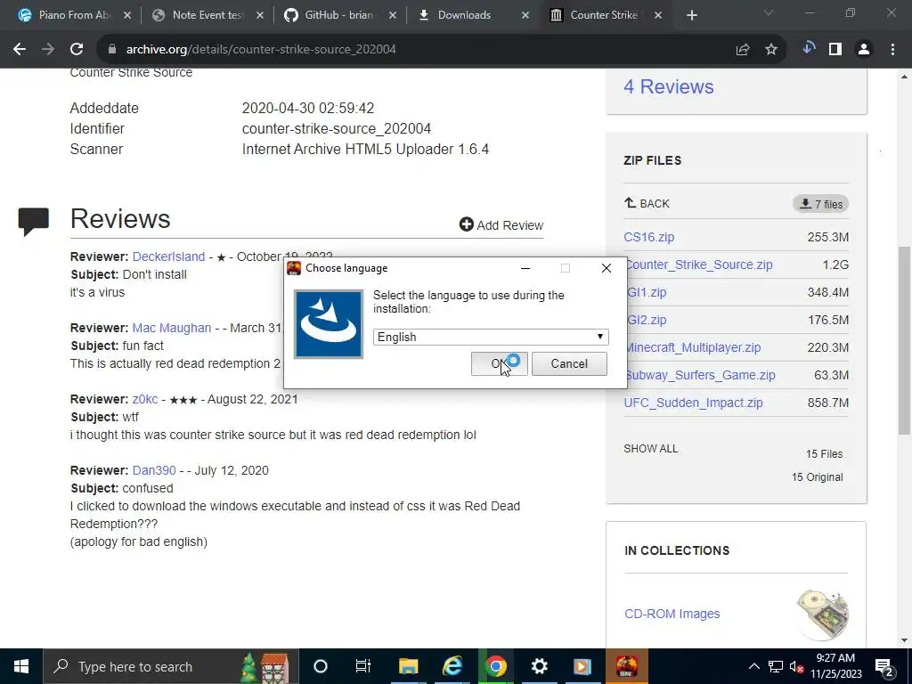This screenshot has height=684, width=912.
Task: Switch to the Downloads tab
Action: click(x=474, y=16)
